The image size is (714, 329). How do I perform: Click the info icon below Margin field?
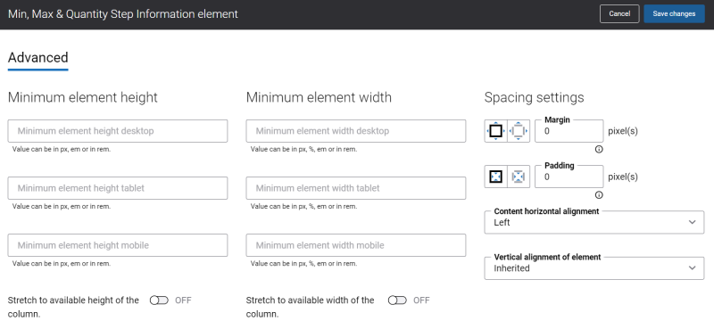click(x=599, y=149)
